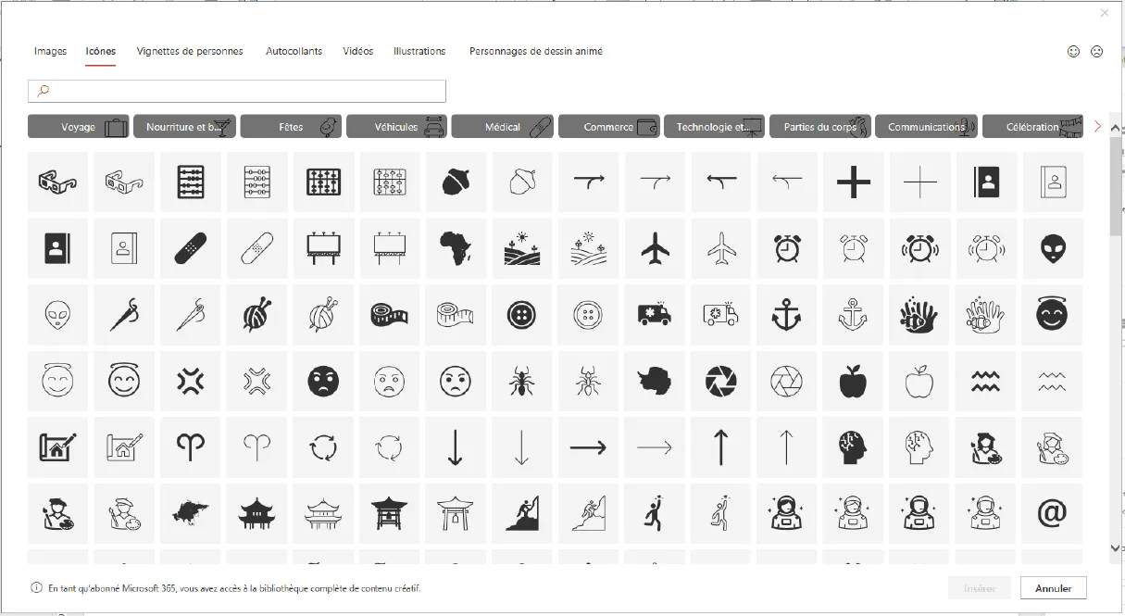Select the filled airplane icon

654,248
